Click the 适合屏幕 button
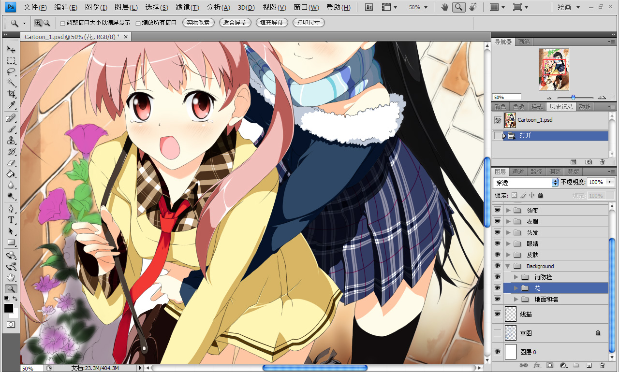This screenshot has width=619, height=372. tap(235, 23)
